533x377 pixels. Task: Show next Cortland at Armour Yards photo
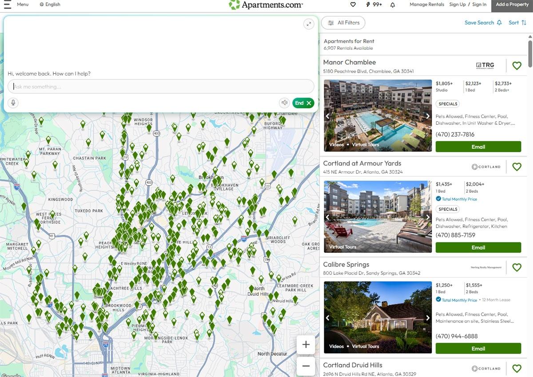pyautogui.click(x=428, y=217)
